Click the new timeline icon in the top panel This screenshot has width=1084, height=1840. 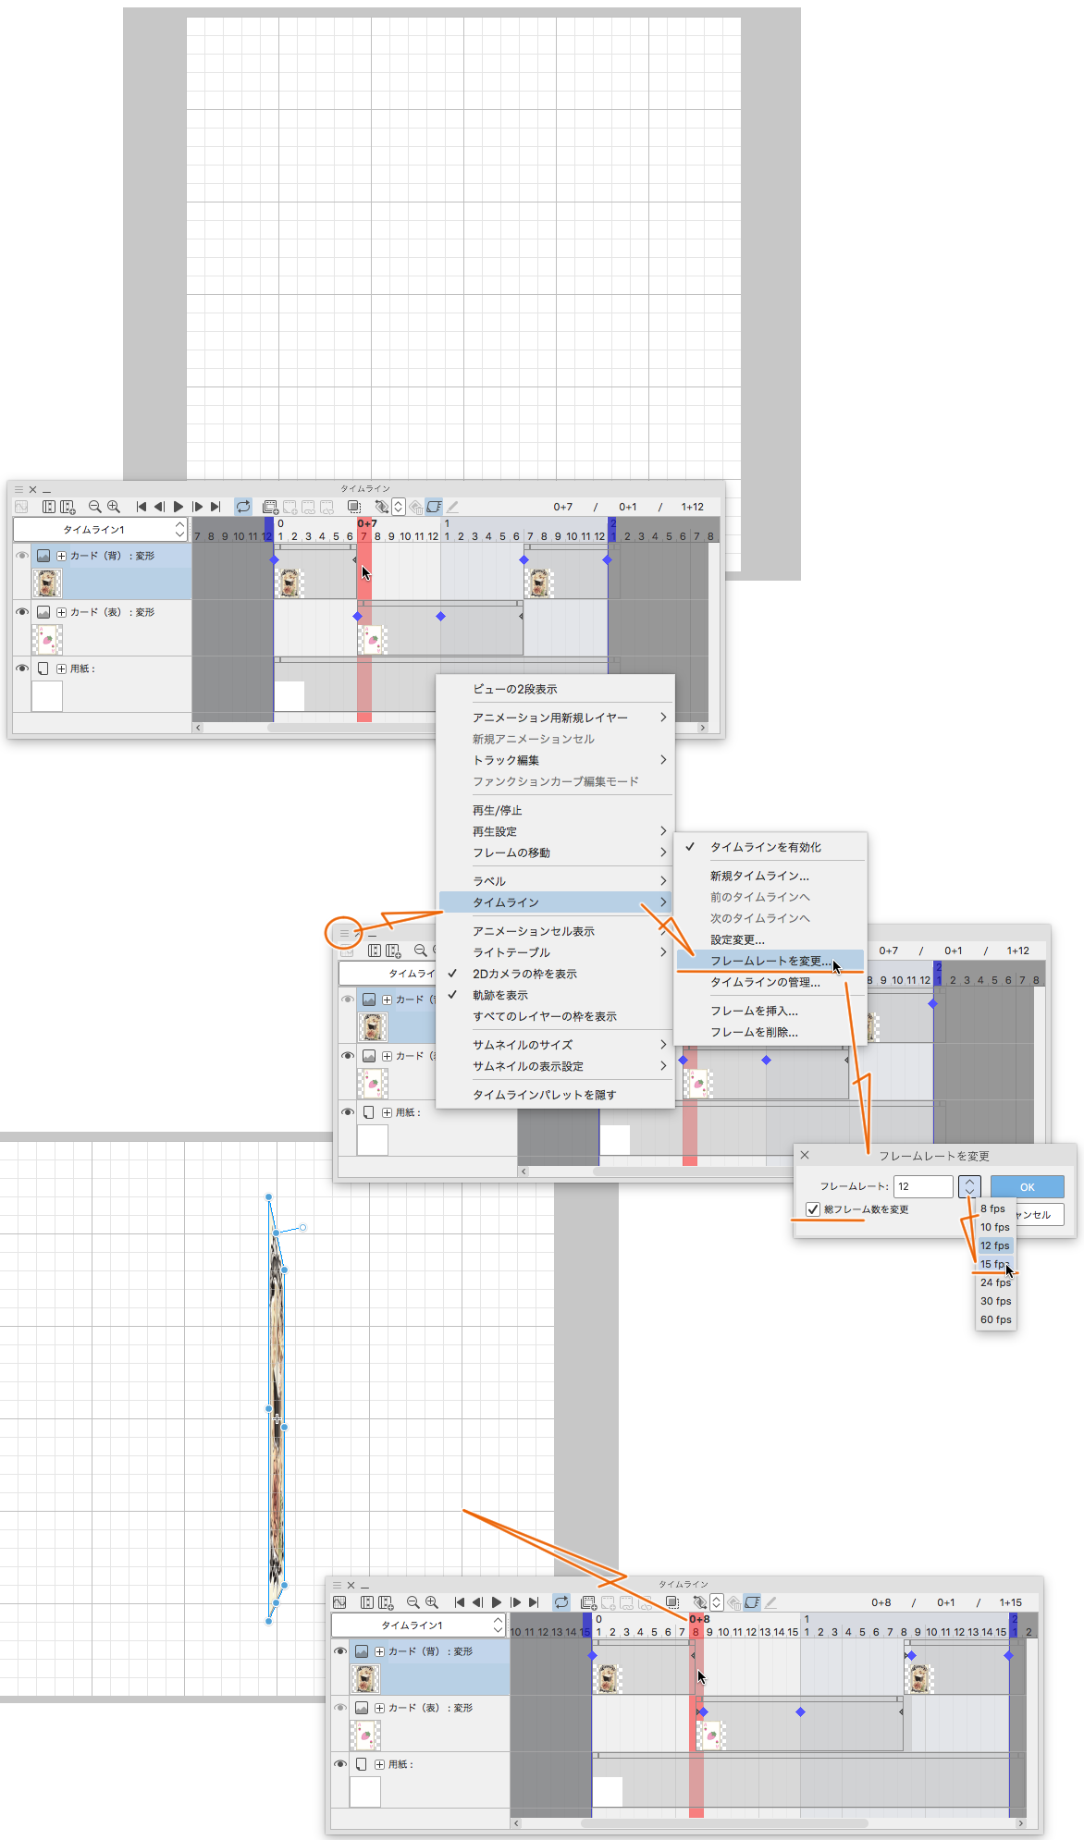(x=68, y=507)
